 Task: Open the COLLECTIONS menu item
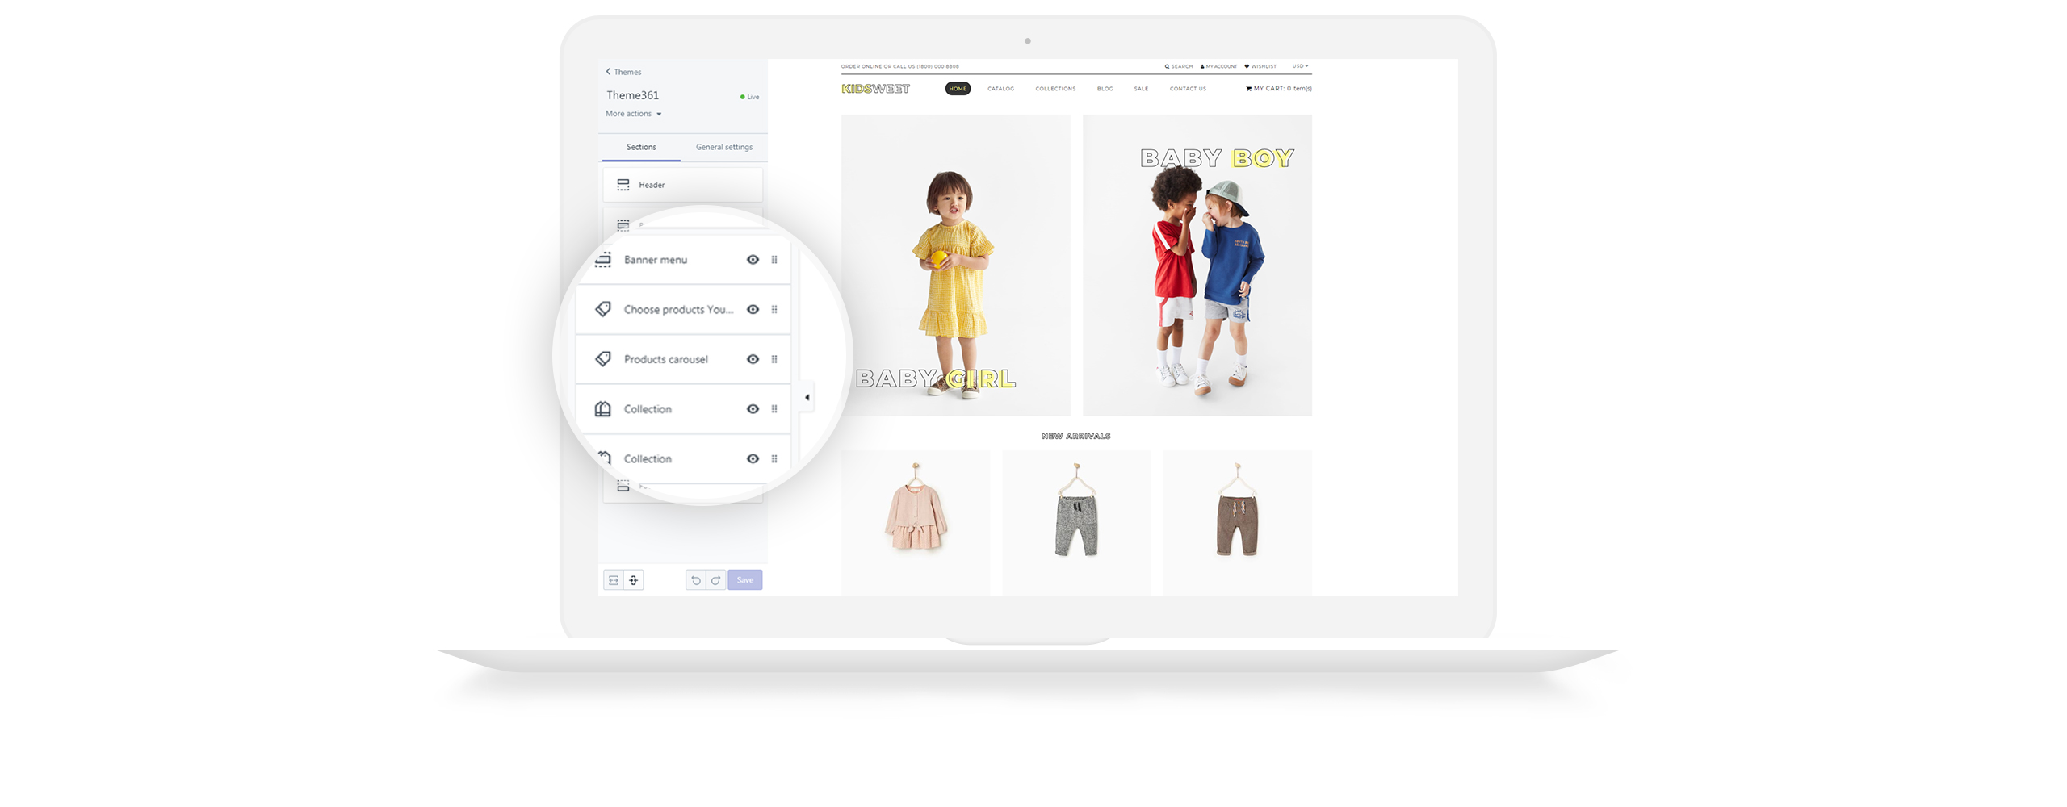tap(1055, 89)
